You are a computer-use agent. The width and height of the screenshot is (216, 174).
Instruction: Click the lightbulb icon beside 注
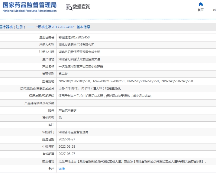50,169
